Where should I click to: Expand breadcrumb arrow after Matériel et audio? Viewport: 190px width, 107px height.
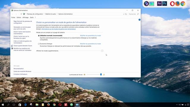point(57,14)
